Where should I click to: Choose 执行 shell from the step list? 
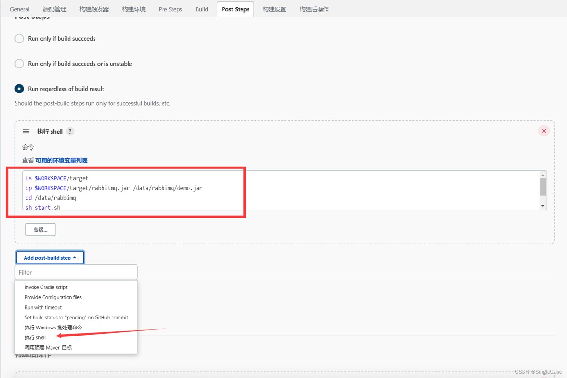click(x=35, y=338)
